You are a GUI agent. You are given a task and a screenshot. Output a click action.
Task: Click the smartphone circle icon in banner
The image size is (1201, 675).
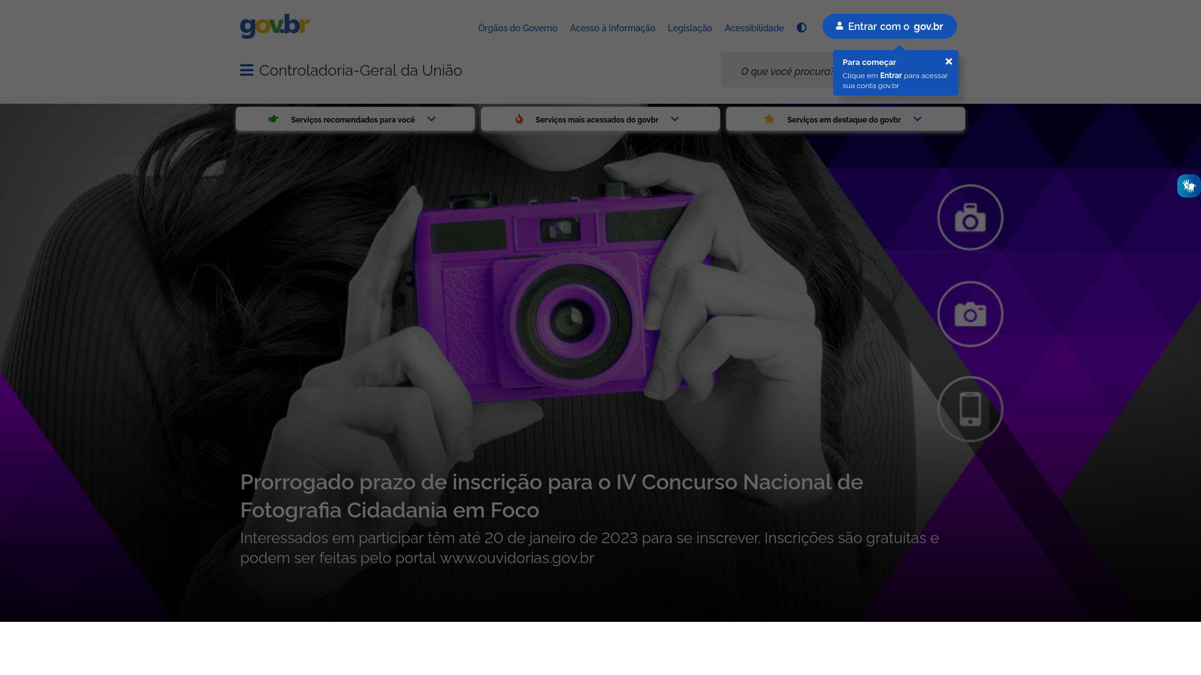point(970,409)
